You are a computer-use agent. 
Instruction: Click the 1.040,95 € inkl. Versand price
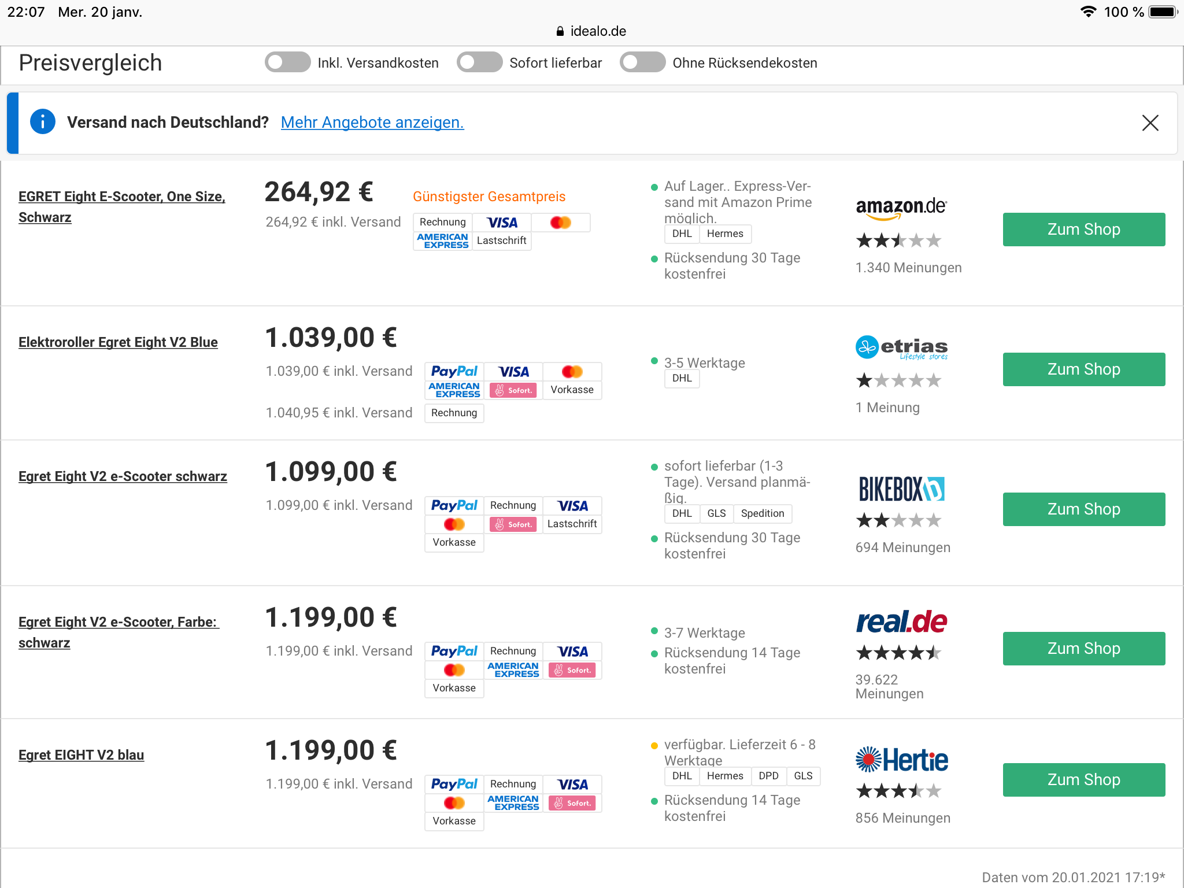click(x=339, y=413)
